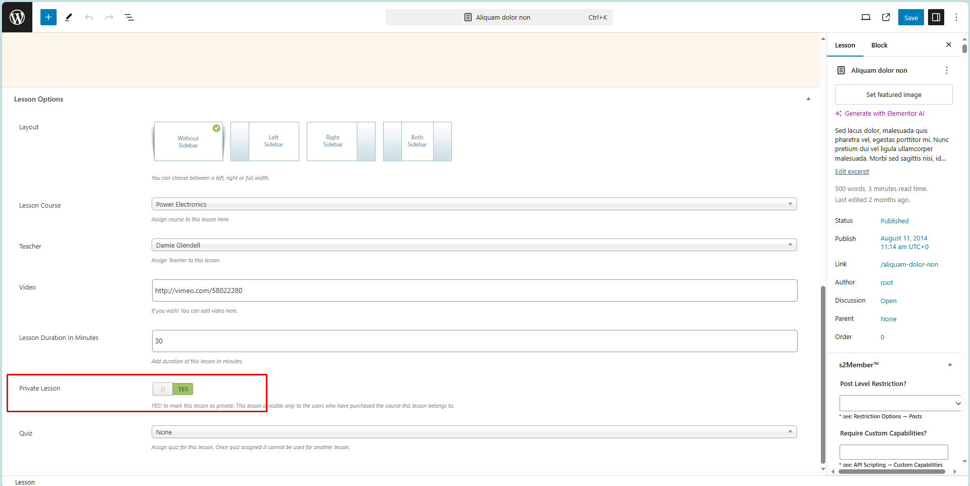Click the main editor vertical scrollbar

(x=823, y=374)
